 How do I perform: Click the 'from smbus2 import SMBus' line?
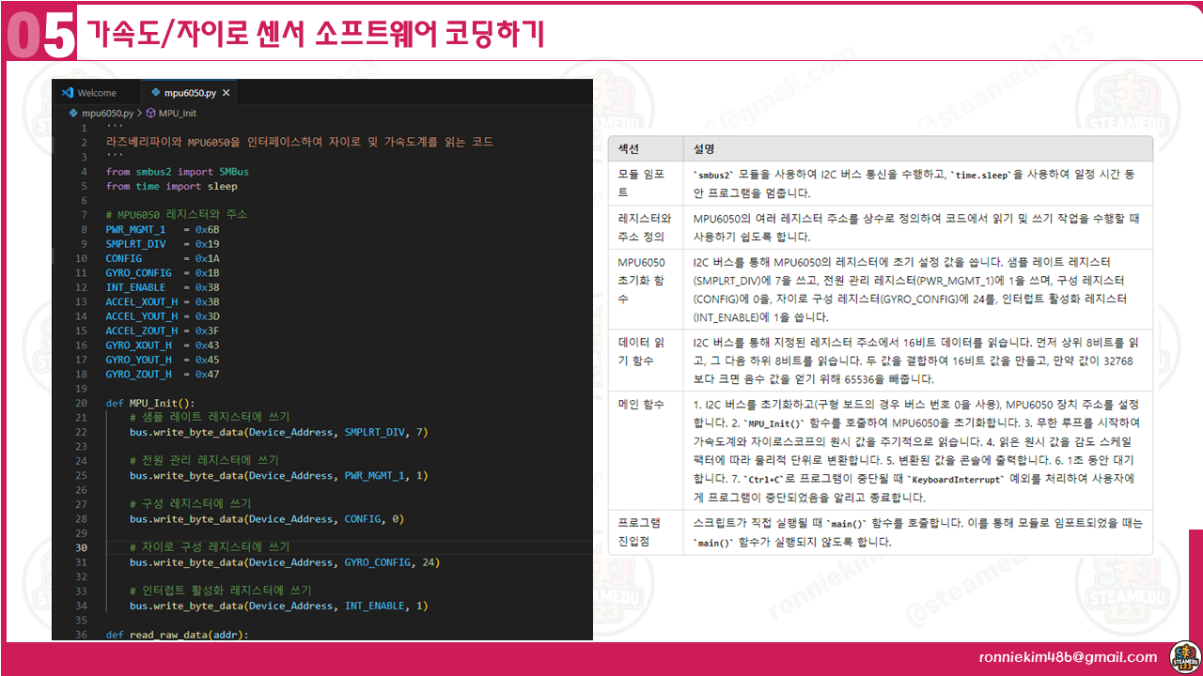click(178, 172)
